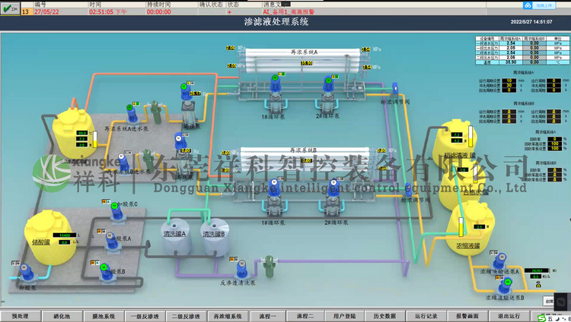Click the 用户登陆 button
The image size is (571, 322).
(x=344, y=316)
